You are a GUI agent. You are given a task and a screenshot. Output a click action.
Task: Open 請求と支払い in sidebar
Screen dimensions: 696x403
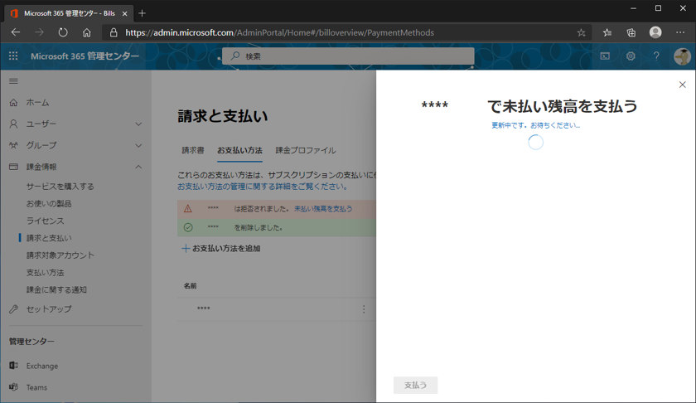pyautogui.click(x=49, y=238)
